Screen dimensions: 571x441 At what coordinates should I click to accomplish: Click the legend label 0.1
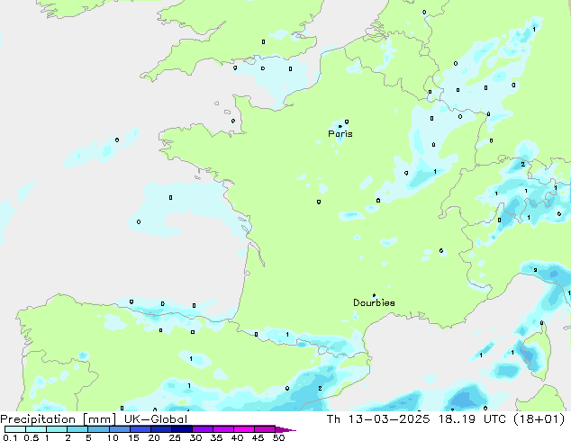click(x=10, y=437)
